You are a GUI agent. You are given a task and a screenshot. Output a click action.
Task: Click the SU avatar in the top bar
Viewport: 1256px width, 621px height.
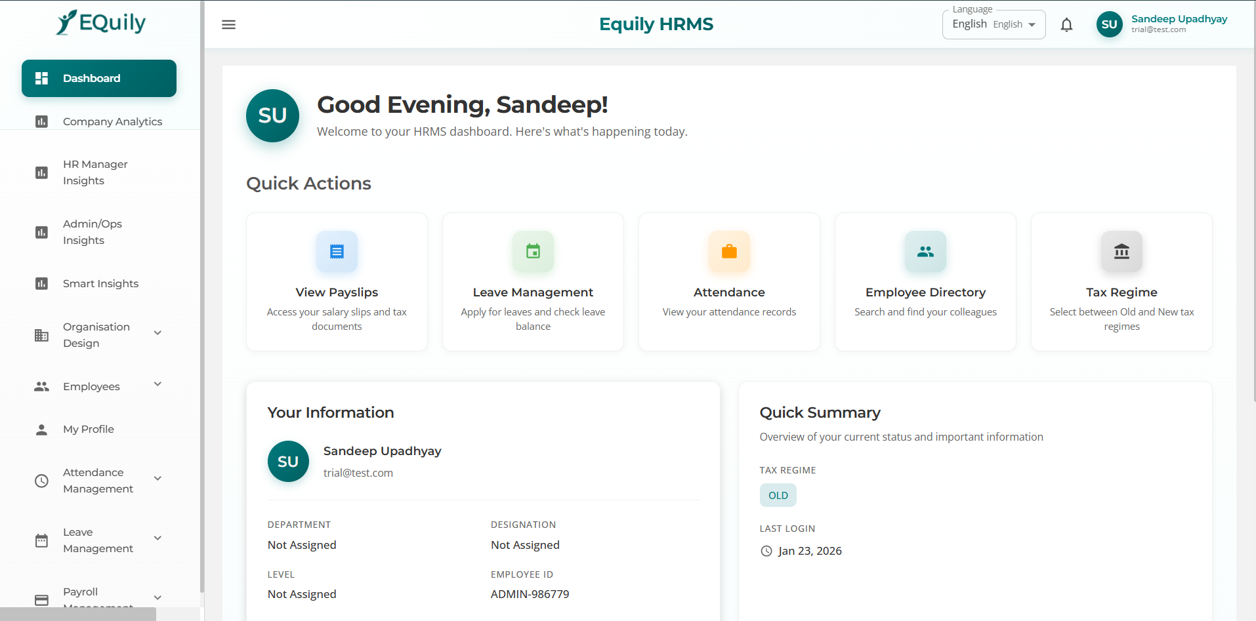coord(1109,24)
